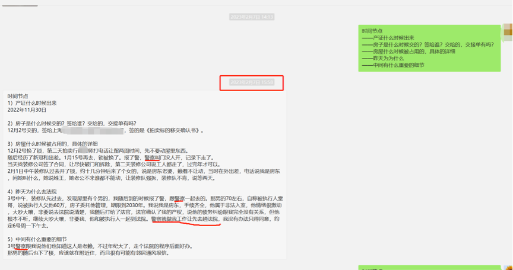Image resolution: width=513 pixels, height=270 pixels.
Task: Click the date text 2022年11月30日
Action: pyautogui.click(x=27, y=110)
